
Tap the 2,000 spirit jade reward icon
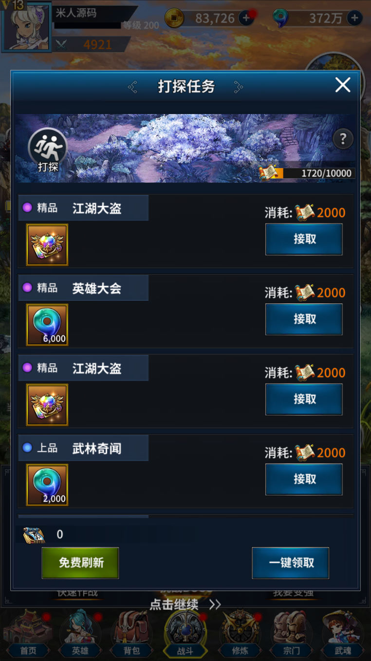(47, 485)
